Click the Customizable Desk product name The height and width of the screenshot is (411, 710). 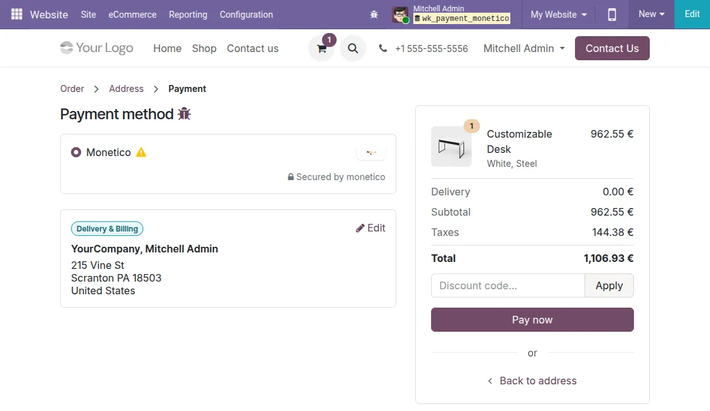[x=519, y=141]
